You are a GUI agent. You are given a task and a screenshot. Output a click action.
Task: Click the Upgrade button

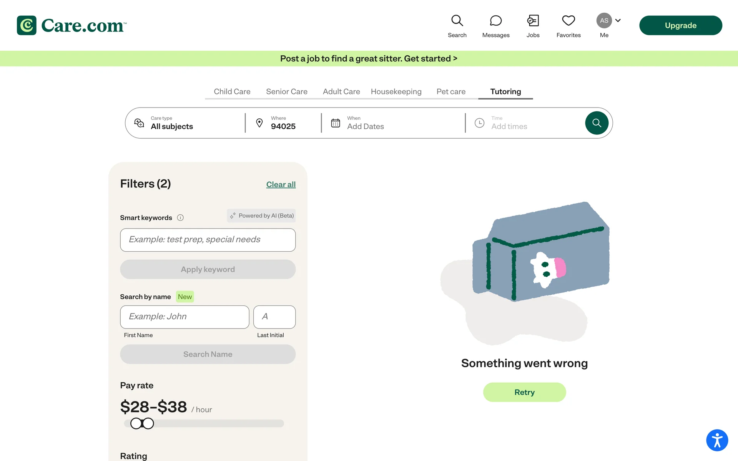tap(680, 25)
